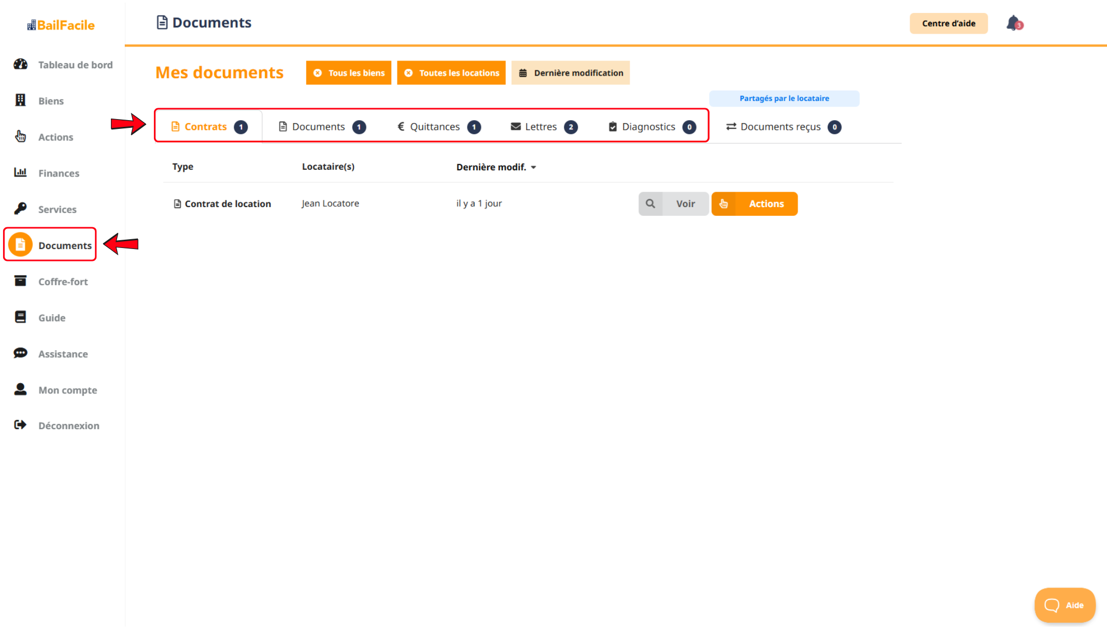Screen dimensions: 1107x629
Task: Open Tableau de bord dashboard icon
Action: pos(20,64)
